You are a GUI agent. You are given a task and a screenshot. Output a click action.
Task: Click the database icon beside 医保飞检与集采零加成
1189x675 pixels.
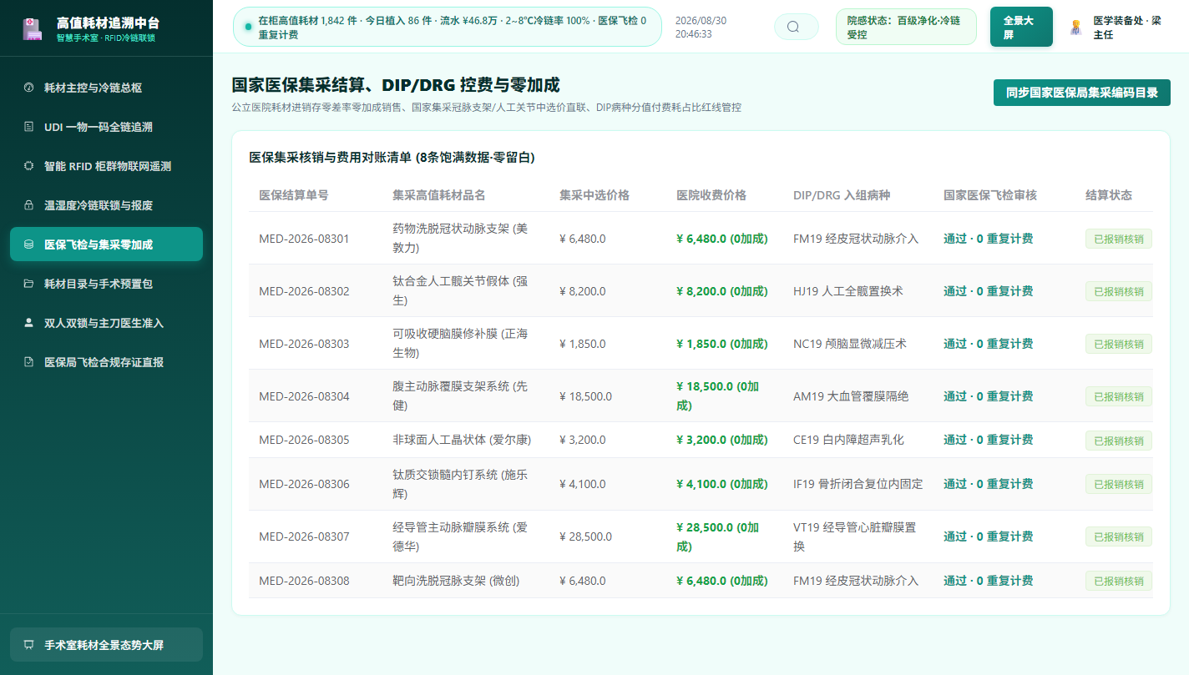click(x=28, y=244)
